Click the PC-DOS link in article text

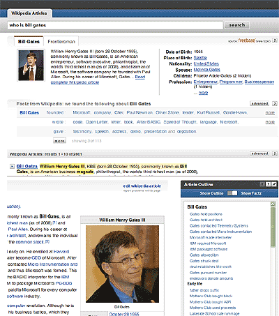pos(63,283)
